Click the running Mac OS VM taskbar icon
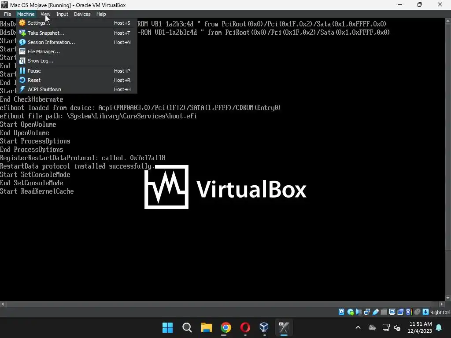 click(x=284, y=327)
